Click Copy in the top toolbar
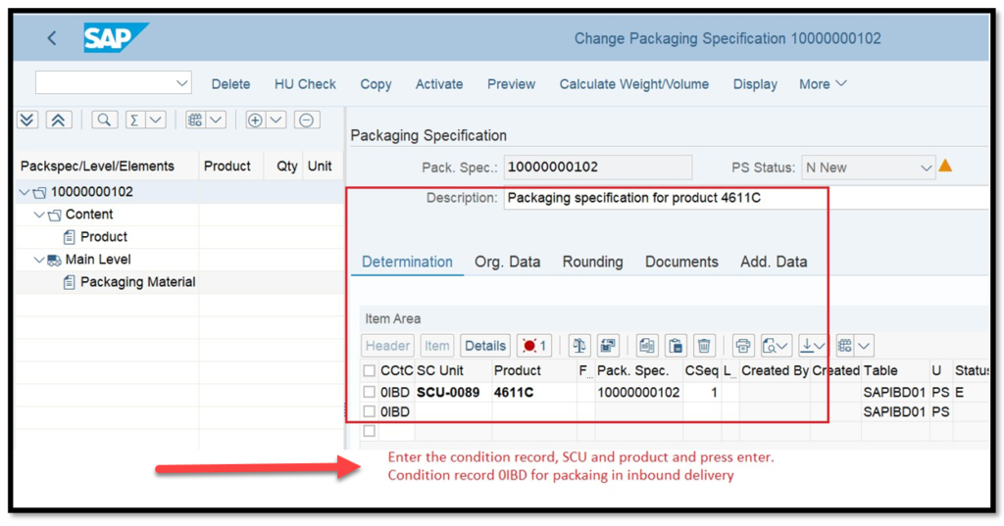The image size is (1004, 526). (376, 84)
